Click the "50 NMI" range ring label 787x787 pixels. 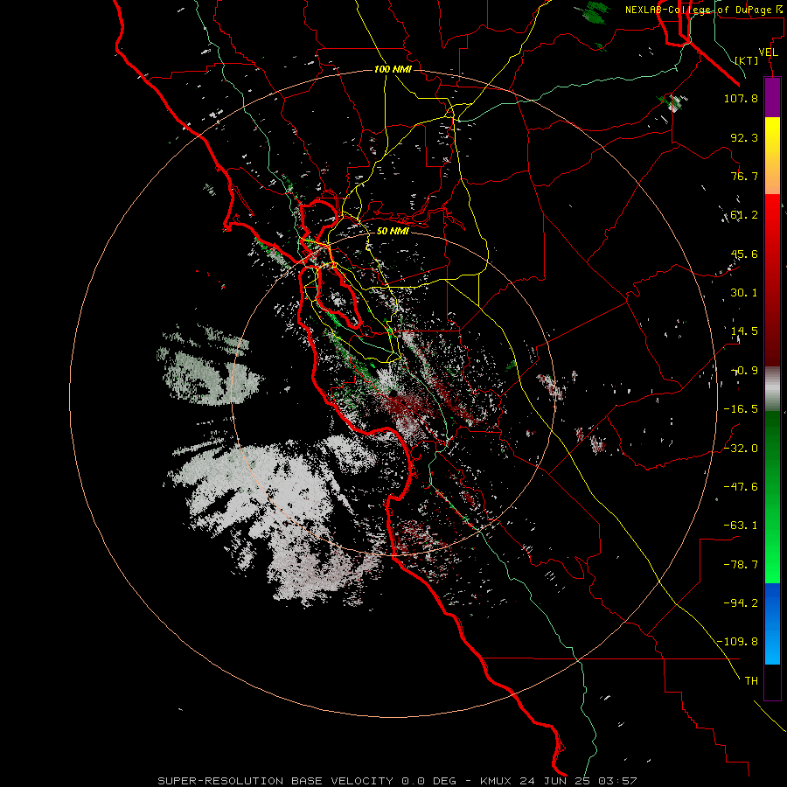[x=393, y=231]
